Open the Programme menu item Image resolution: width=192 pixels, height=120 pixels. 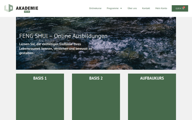pos(113,8)
